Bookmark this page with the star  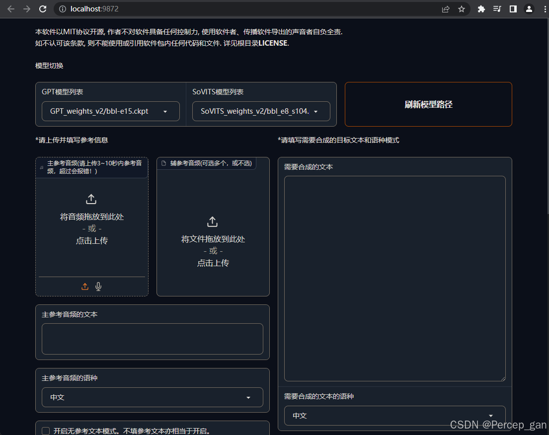coord(462,9)
